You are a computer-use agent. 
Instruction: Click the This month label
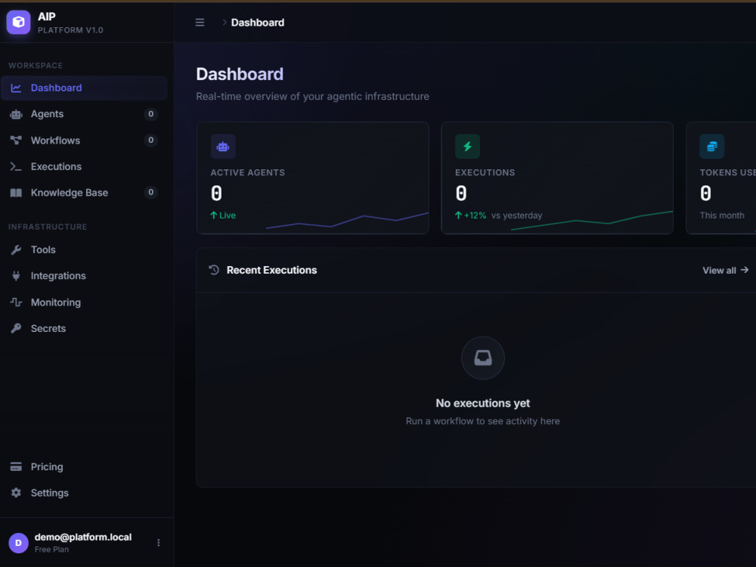click(722, 215)
